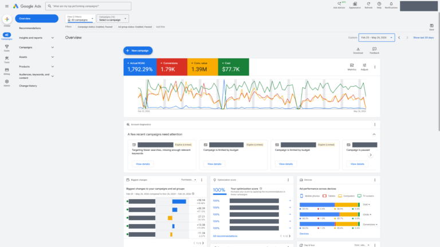This screenshot has height=247, width=440.
Task: Click the search box in the header
Action: pyautogui.click(x=88, y=6)
